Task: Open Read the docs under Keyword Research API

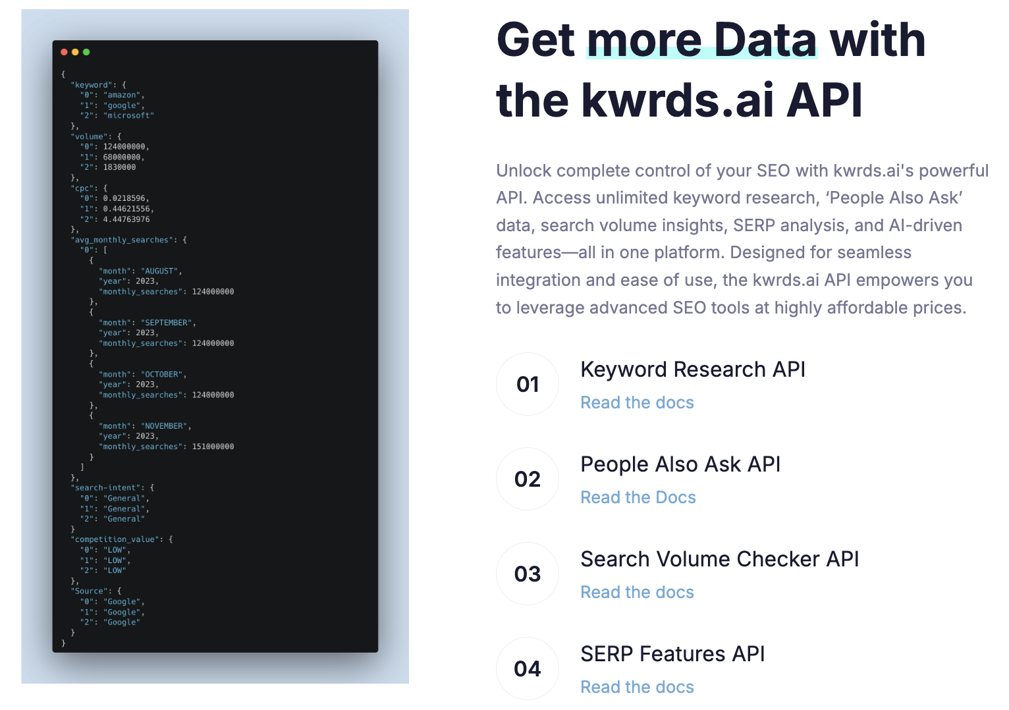Action: click(637, 402)
